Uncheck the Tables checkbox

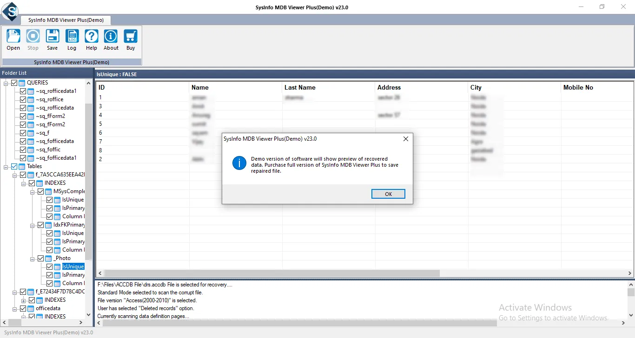(x=14, y=166)
